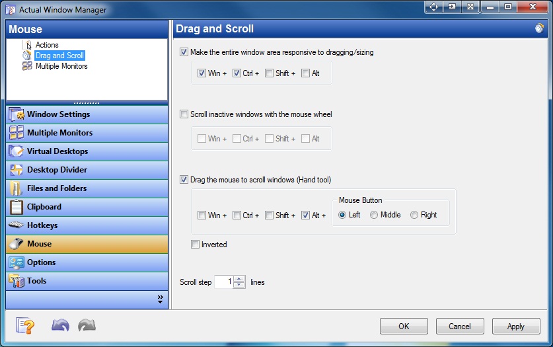The image size is (553, 347).
Task: Click the Multiple Monitors tree item icon
Action: (x=27, y=66)
